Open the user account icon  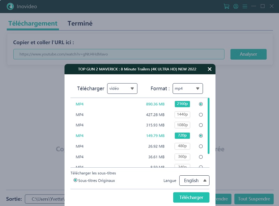pos(236,6)
